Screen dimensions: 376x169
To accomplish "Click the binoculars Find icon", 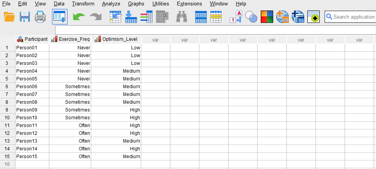I will click(x=182, y=17).
